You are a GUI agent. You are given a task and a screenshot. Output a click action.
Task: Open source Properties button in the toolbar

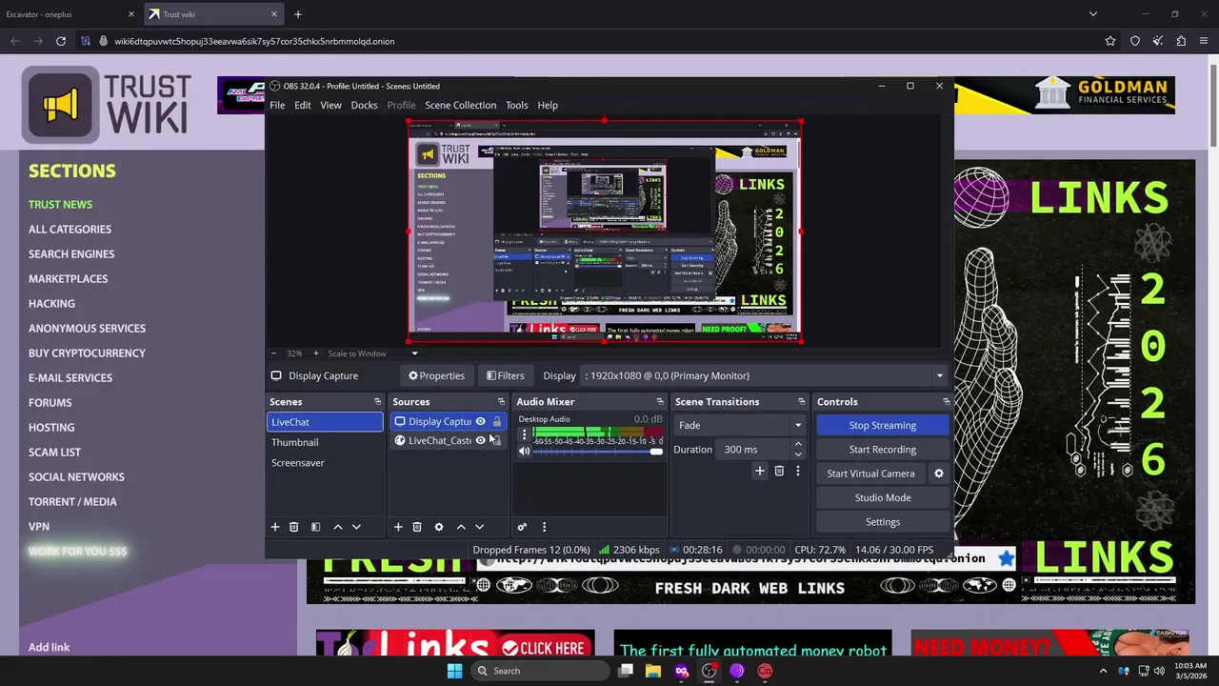click(x=437, y=375)
